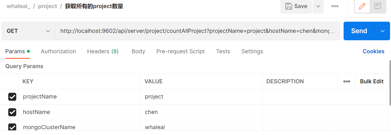Open column options dots beside Bulk Edit

coord(347,81)
